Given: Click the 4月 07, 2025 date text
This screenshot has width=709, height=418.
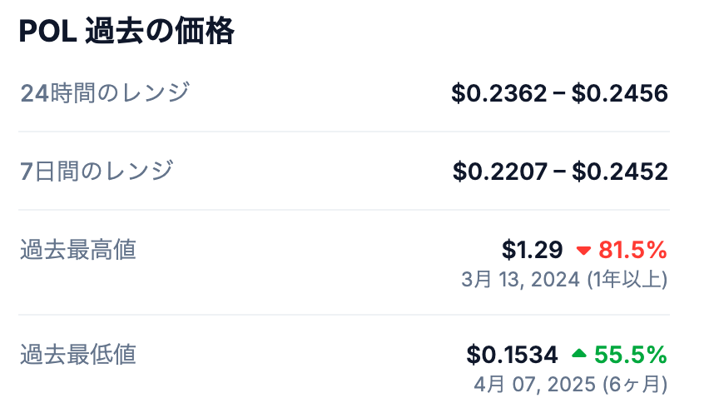Looking at the screenshot, I should (x=533, y=384).
